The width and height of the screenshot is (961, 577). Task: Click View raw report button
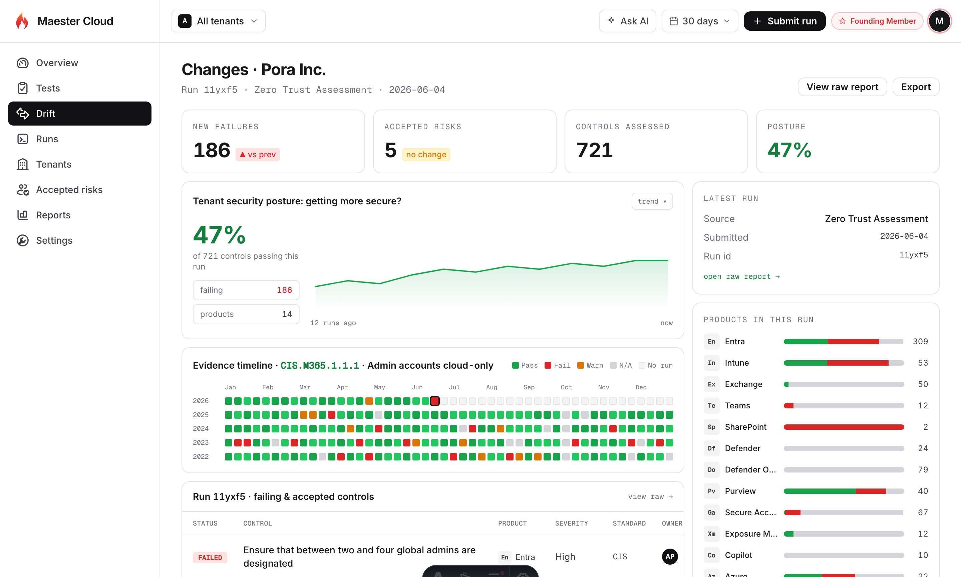842,87
